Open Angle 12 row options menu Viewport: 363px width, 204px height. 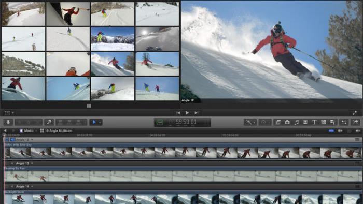357,140
